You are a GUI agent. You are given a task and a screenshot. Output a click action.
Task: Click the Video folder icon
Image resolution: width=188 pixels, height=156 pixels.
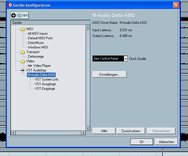pos(23,61)
